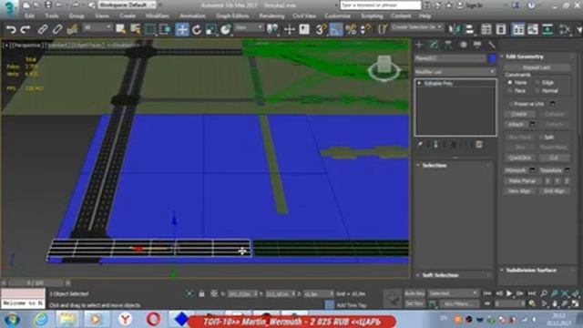The height and width of the screenshot is (328, 583).
Task: Click the Windows Start button
Action: [x=11, y=320]
